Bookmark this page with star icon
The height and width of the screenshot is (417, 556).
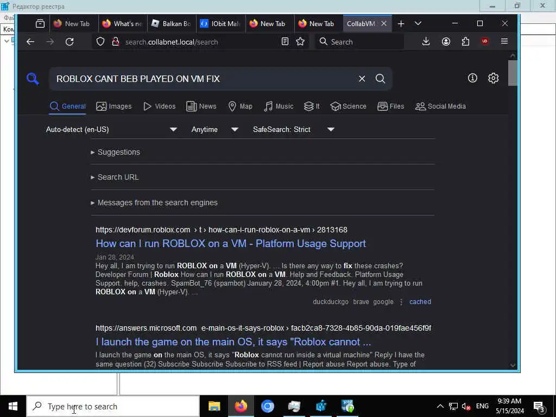coord(300,41)
